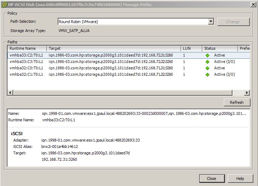
Task: Select path row vmhba33:C3:T0:L1
Action: click(129, 62)
